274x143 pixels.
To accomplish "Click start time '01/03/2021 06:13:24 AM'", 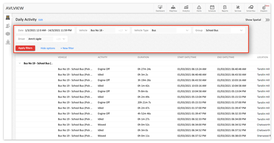I will [x=192, y=69].
